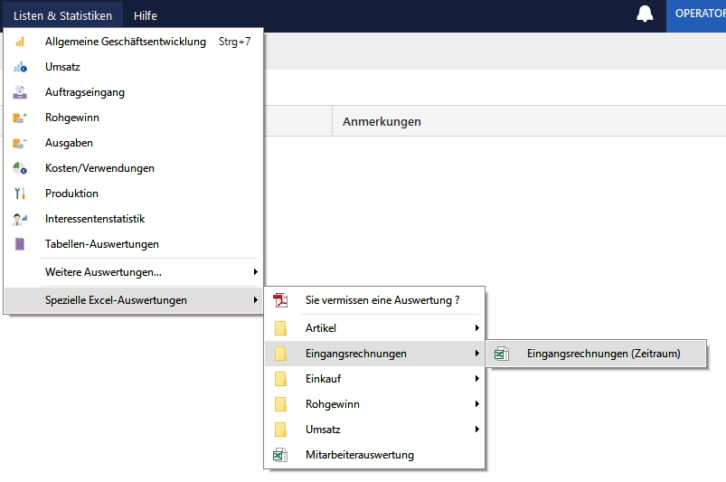Click the Auftragseingang inbox icon
Image resolution: width=726 pixels, height=482 pixels.
click(20, 92)
